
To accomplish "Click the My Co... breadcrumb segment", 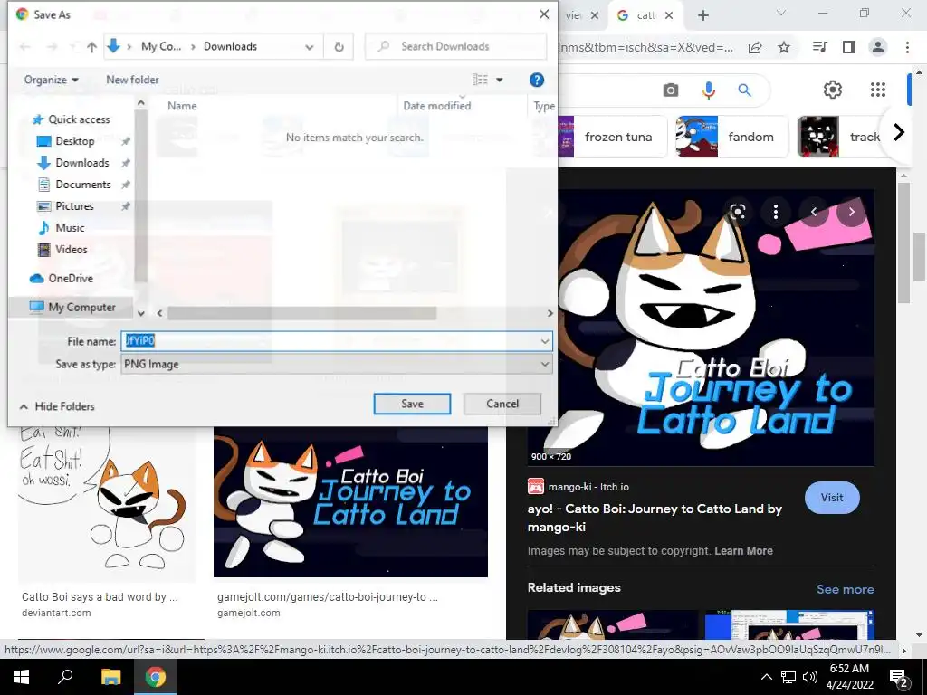I will [161, 47].
